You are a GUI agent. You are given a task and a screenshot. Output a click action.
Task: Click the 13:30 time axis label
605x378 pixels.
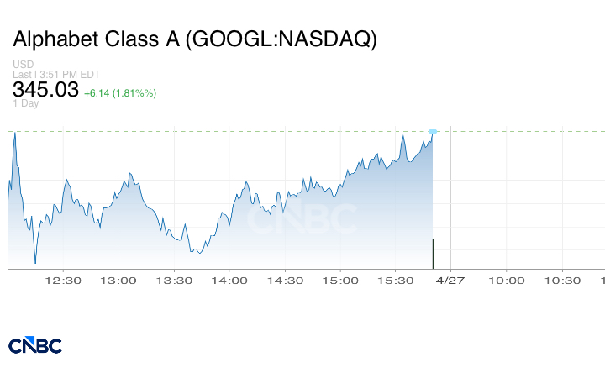173,281
